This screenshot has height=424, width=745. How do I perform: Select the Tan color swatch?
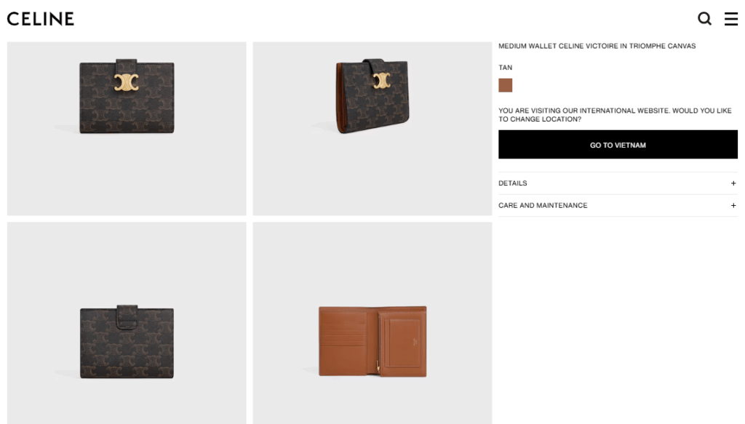505,86
